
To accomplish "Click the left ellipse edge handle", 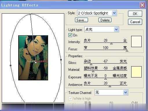I will pos(11,65).
